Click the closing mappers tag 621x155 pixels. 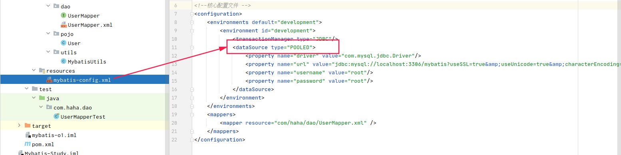[223, 131]
